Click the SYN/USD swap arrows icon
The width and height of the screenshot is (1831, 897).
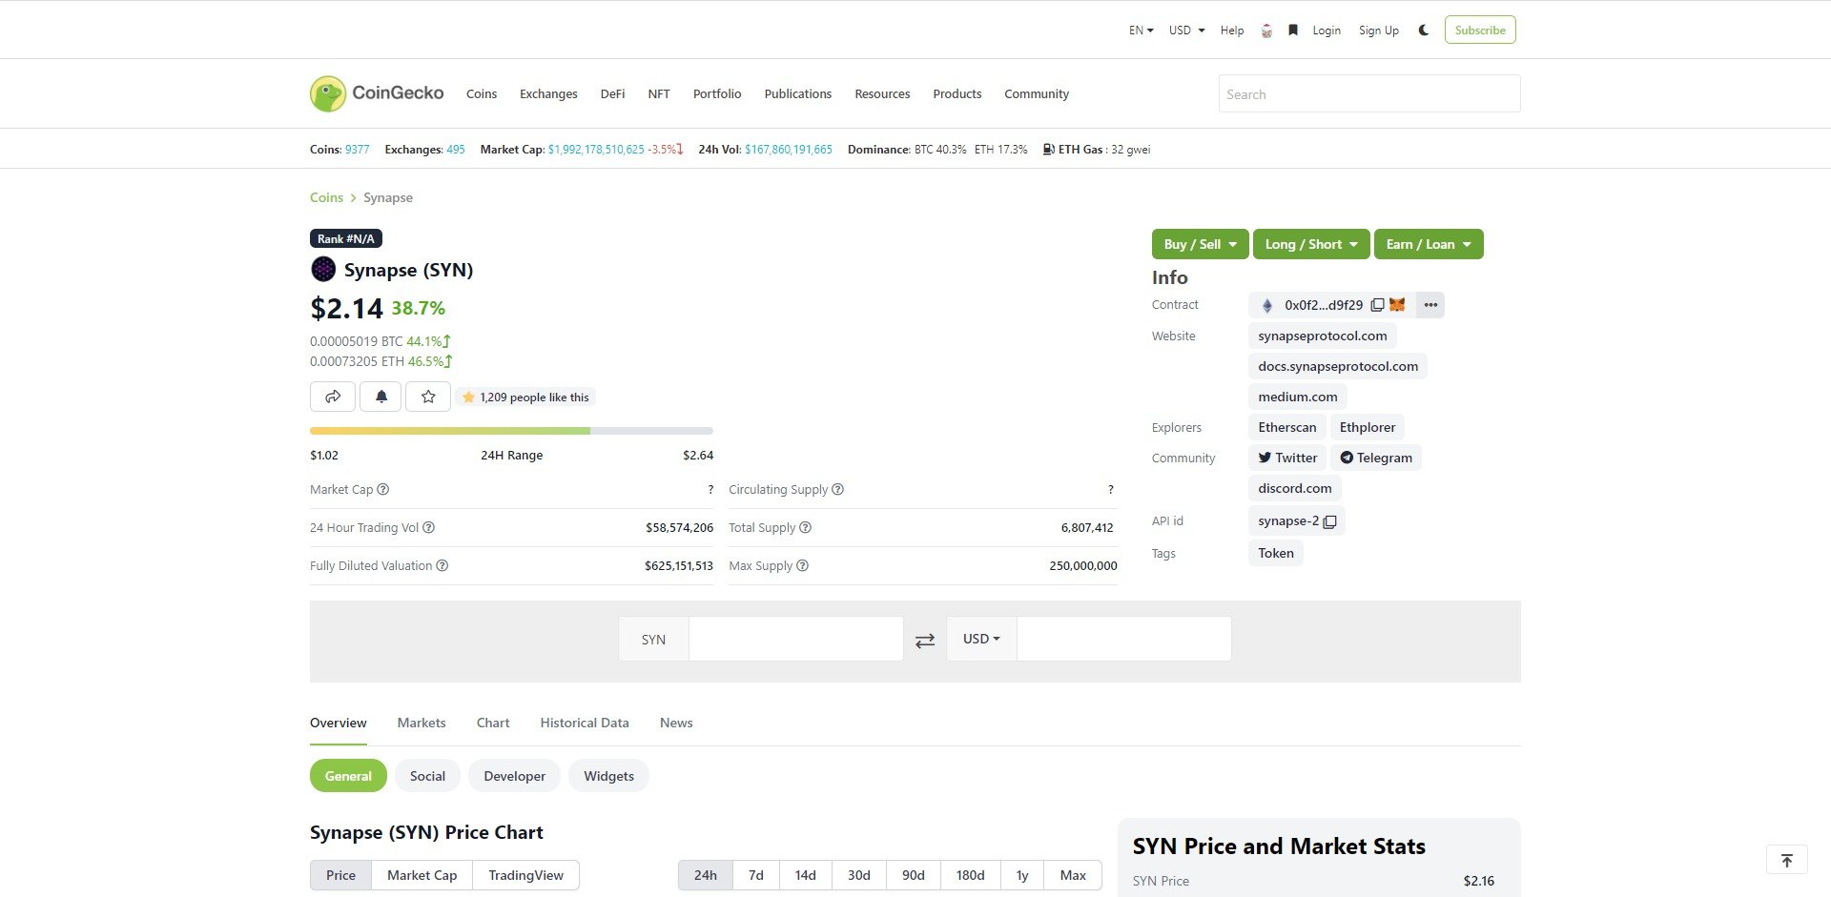[x=924, y=641]
